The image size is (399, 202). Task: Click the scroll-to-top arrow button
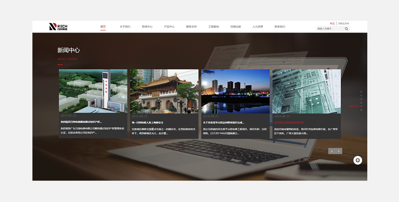(x=357, y=160)
